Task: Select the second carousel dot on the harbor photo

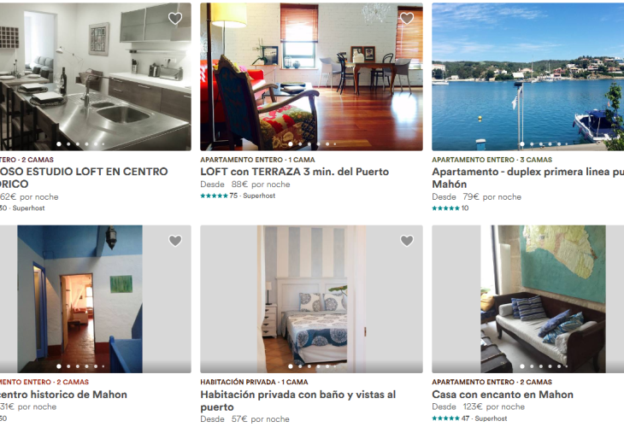Action: coord(532,144)
